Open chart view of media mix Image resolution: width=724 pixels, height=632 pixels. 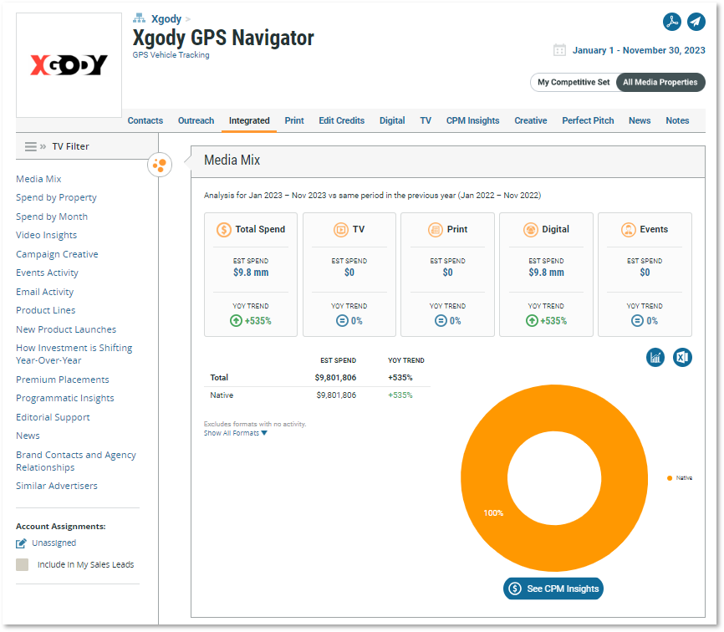(655, 357)
